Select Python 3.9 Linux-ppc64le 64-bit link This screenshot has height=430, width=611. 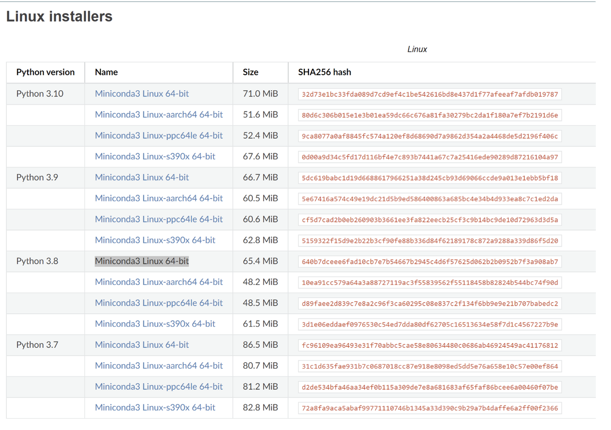click(159, 219)
